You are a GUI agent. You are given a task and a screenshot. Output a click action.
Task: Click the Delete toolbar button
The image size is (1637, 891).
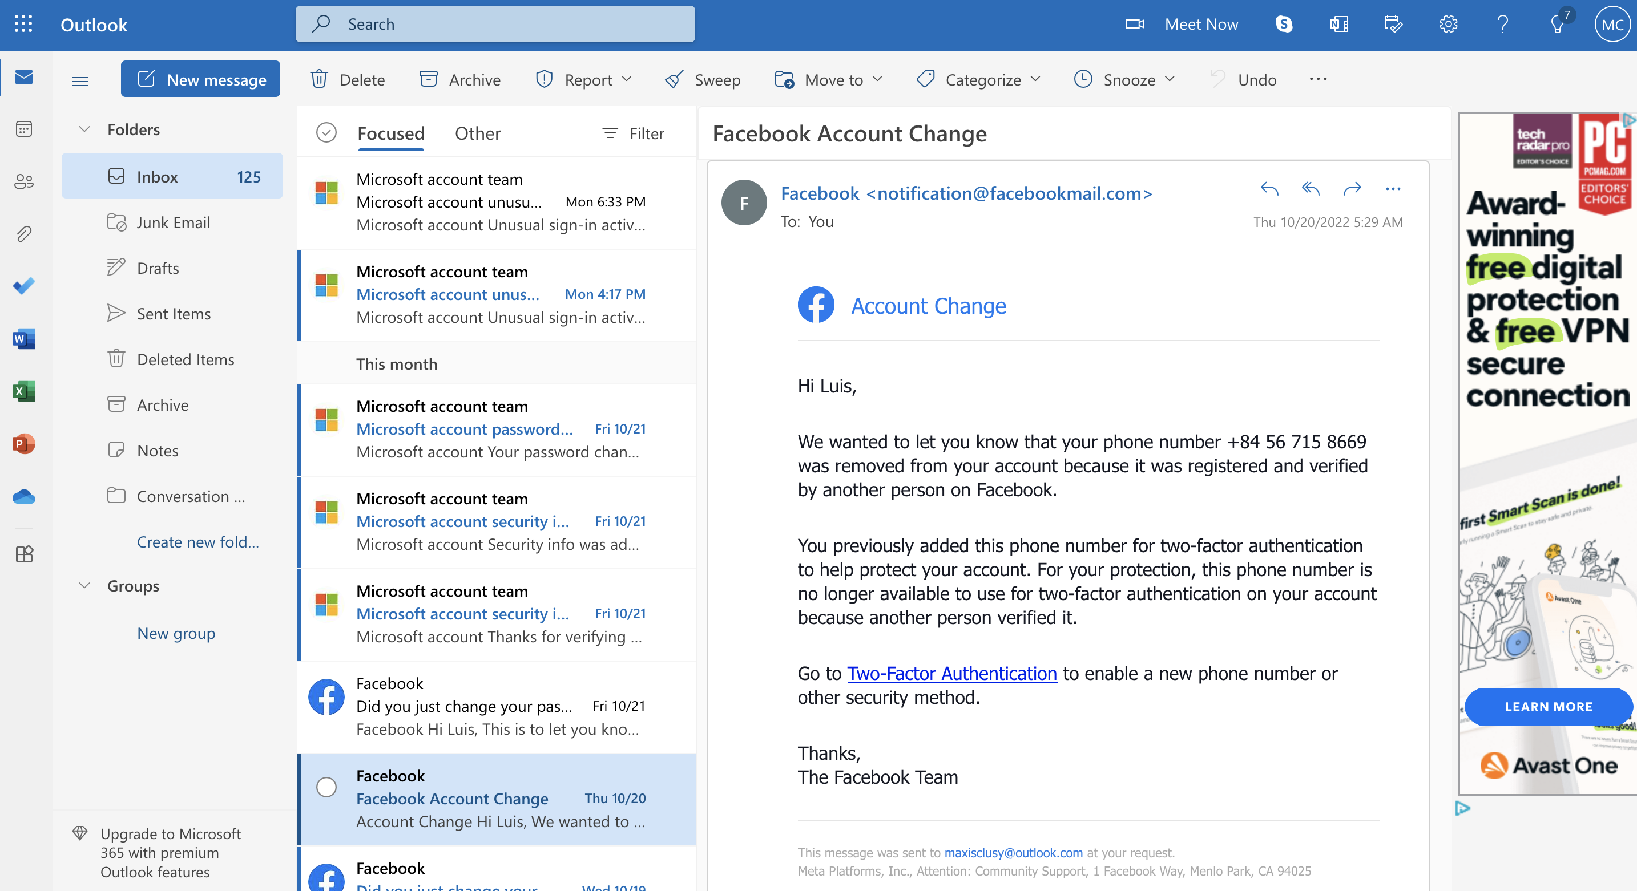(x=348, y=79)
